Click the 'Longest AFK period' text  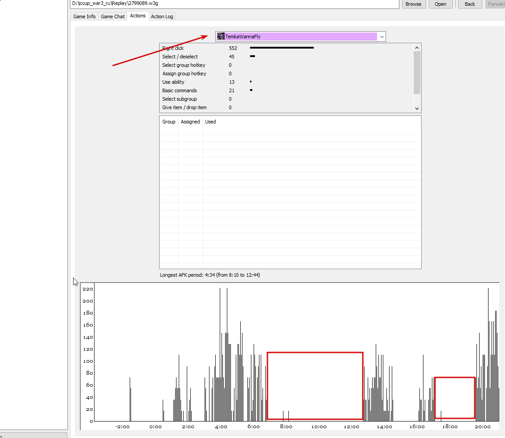[x=210, y=275]
